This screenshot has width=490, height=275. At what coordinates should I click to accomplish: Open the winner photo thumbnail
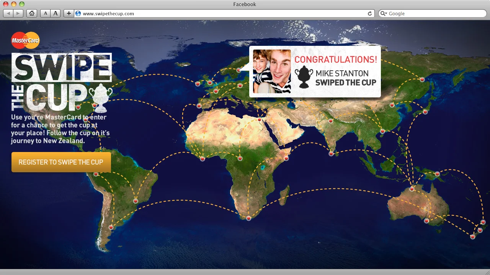coord(272,71)
